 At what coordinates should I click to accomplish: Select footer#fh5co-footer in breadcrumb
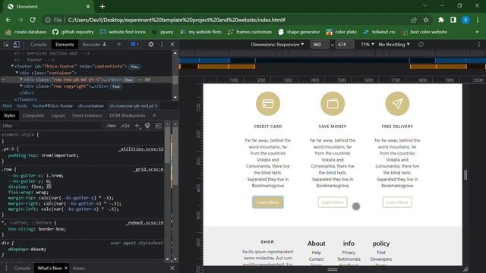click(52, 106)
